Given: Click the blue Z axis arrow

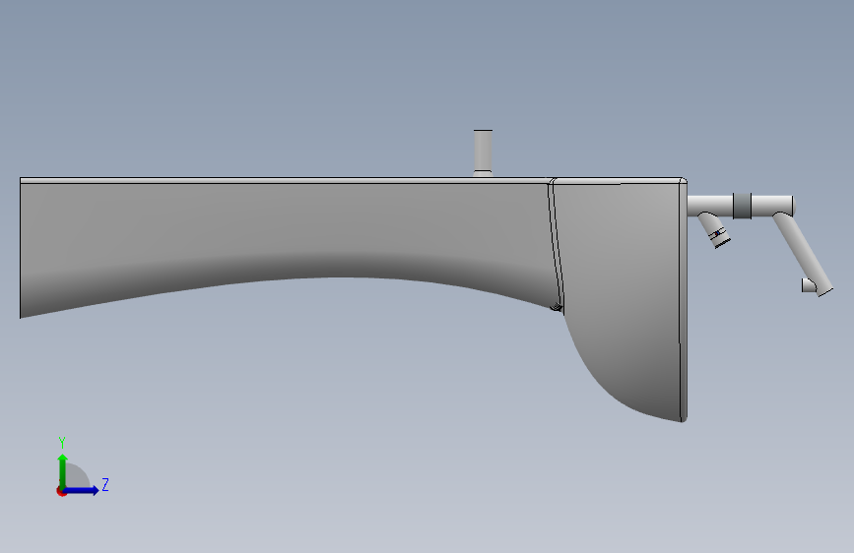Looking at the screenshot, I should [81, 490].
